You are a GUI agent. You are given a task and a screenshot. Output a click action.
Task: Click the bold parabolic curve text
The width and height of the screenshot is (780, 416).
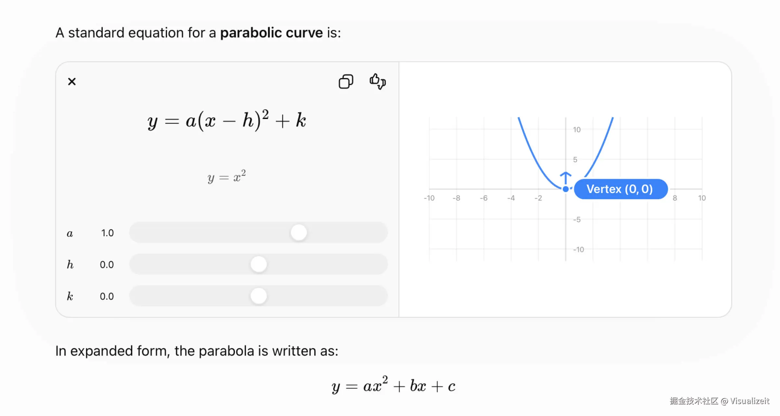point(271,33)
